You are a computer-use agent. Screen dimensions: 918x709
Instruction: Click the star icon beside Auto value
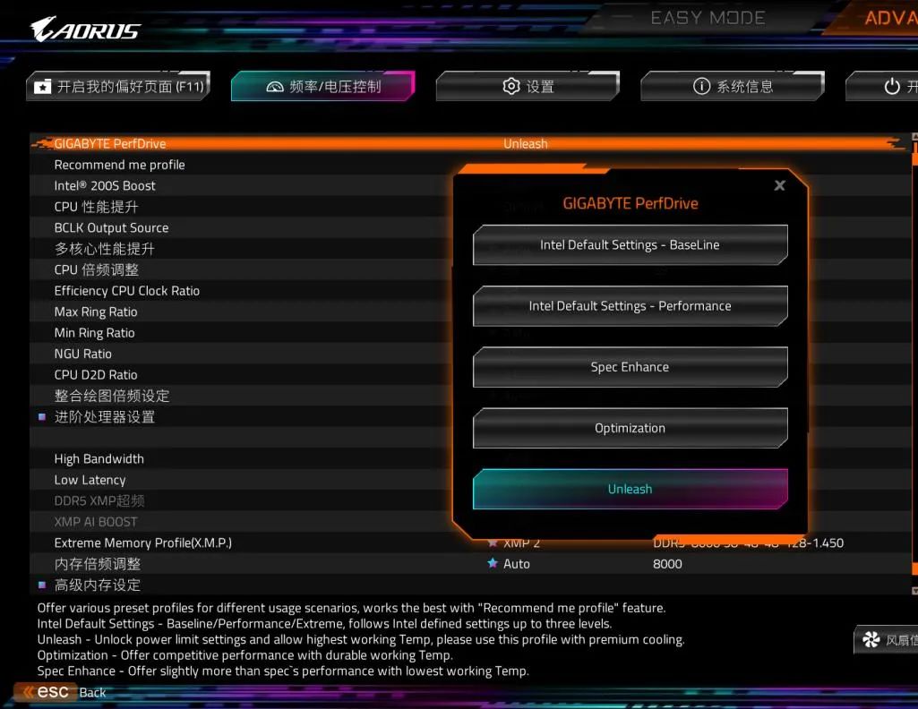tap(493, 563)
